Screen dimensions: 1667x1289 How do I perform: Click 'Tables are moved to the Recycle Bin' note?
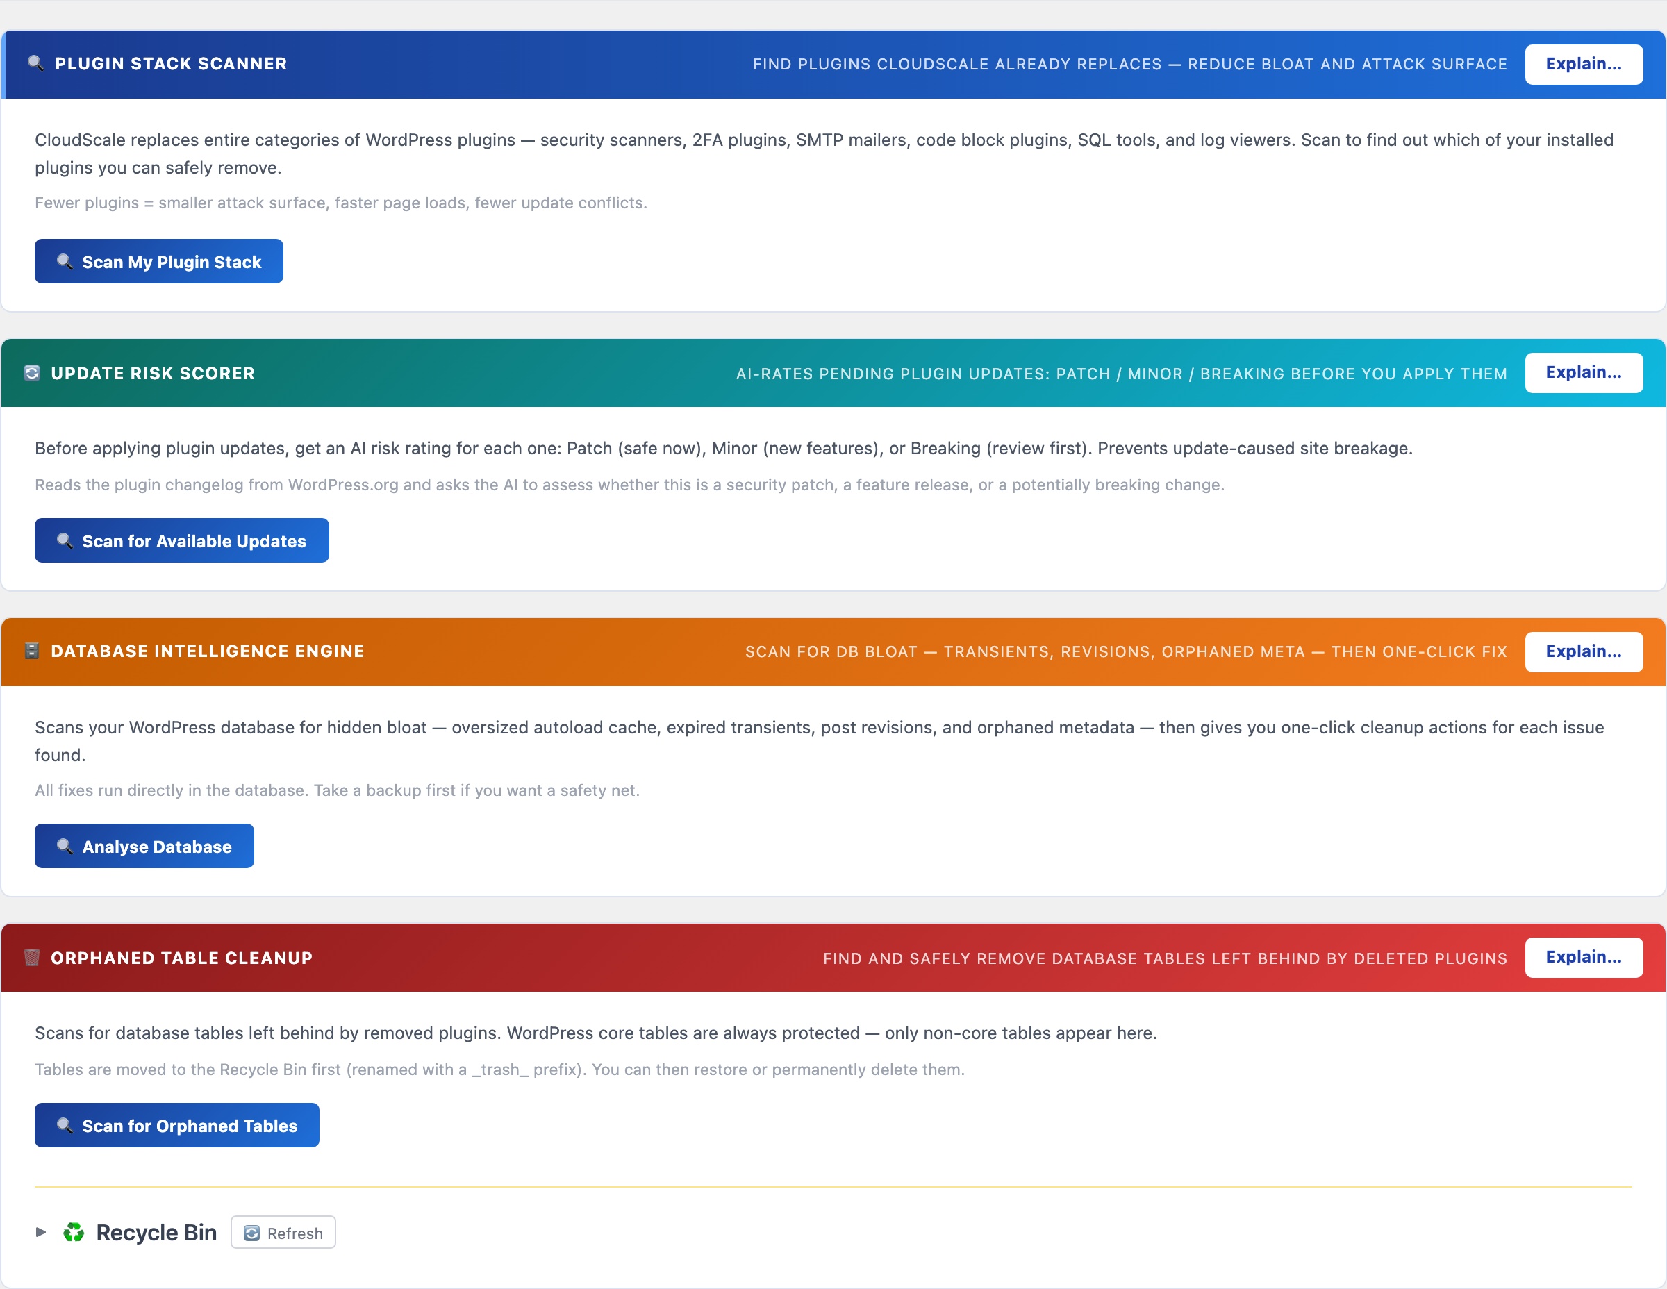(x=499, y=1070)
